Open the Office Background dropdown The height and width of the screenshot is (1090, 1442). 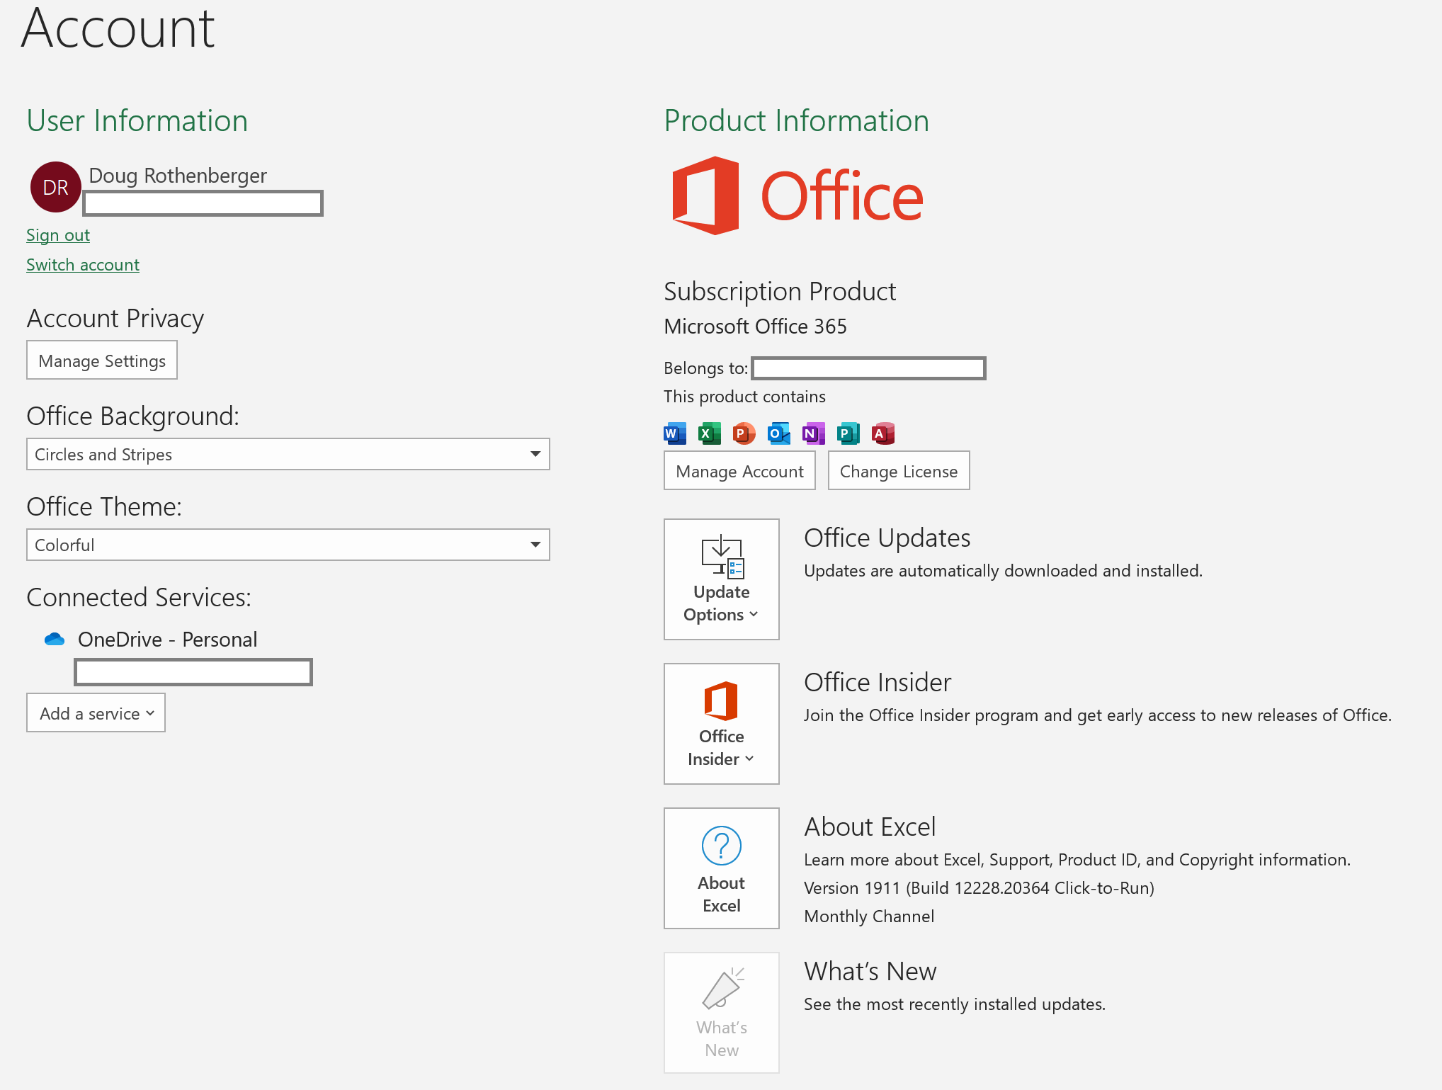[288, 454]
